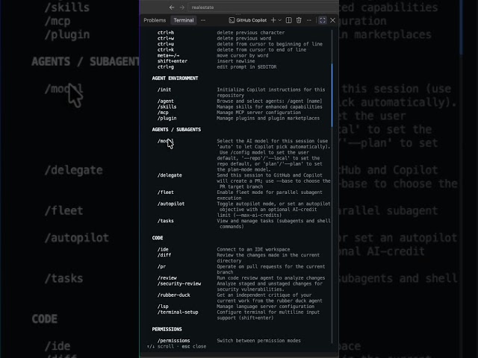Select the GitHub Copilot terminal label
Screen dimensions: 478x358
click(252, 20)
